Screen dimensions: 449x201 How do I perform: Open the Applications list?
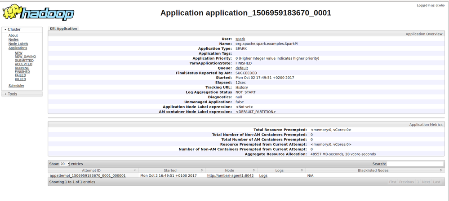18,48
